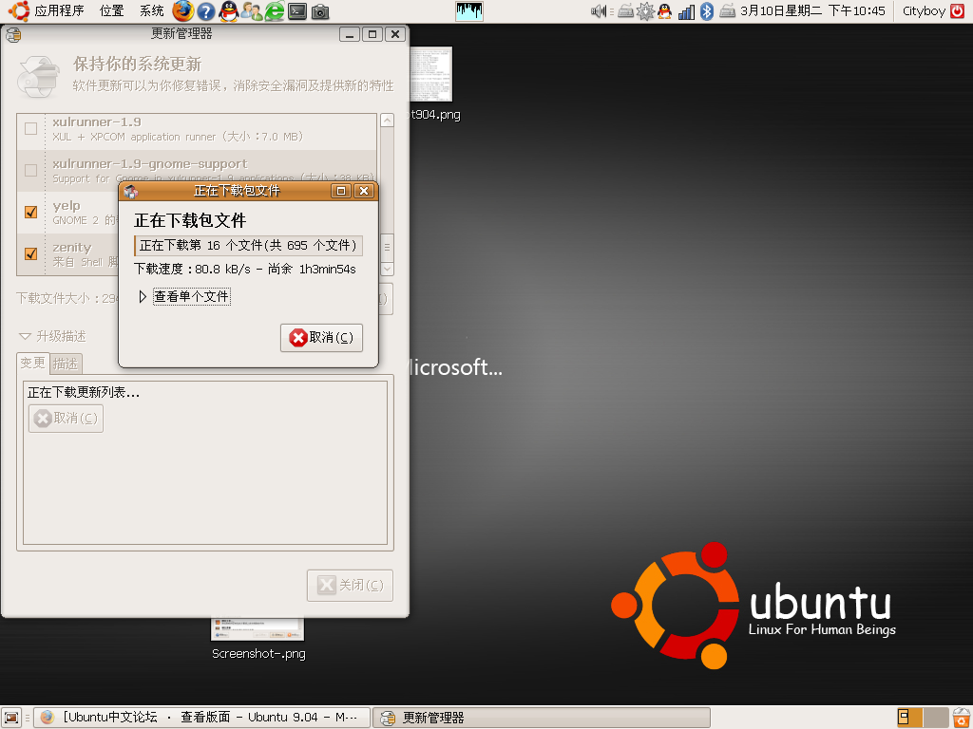The image size is (973, 729).
Task: Click 取消 under 正在下载更新列表
Action: tap(66, 419)
